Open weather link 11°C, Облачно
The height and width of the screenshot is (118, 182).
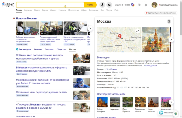tap(110, 69)
